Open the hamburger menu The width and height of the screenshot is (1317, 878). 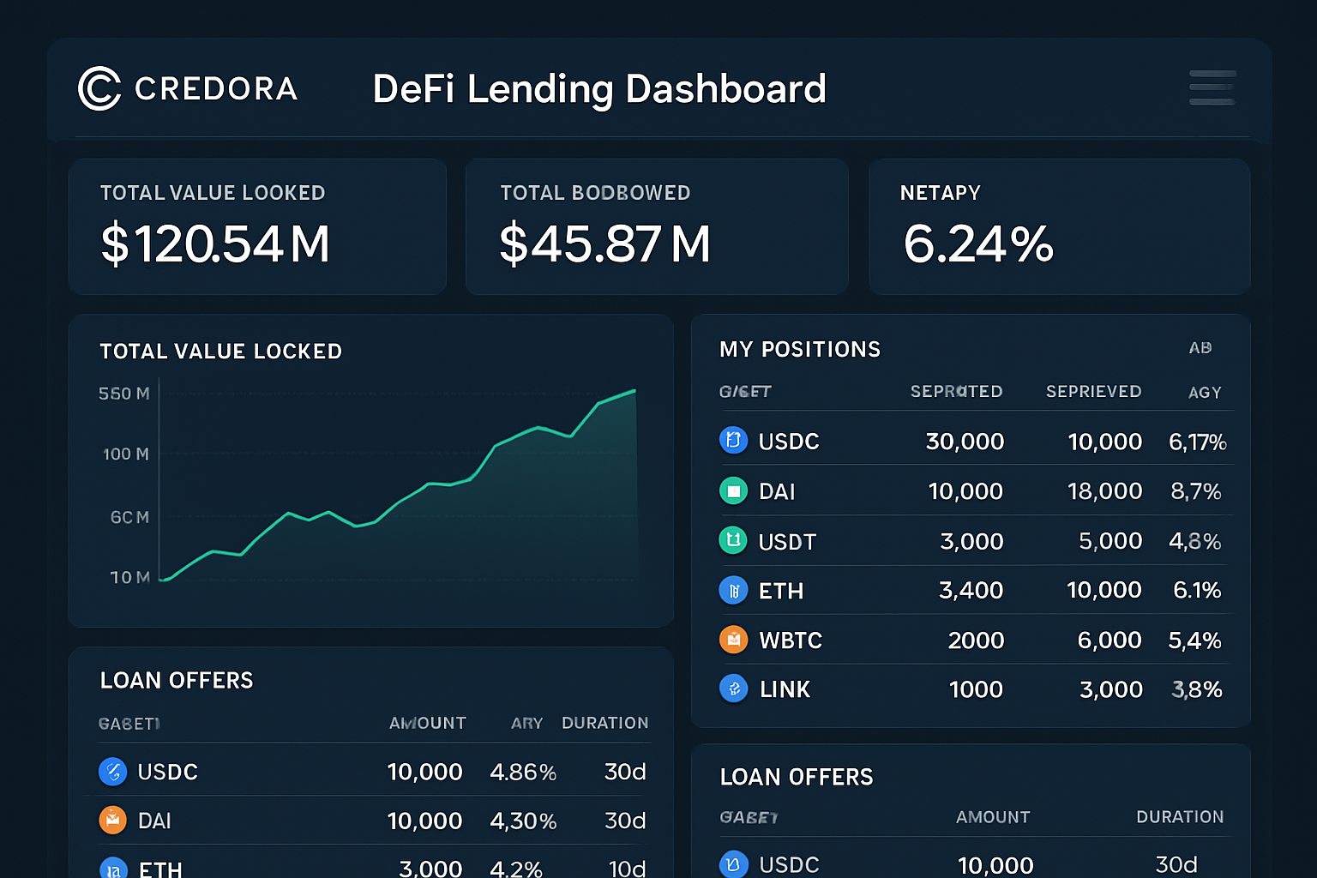coord(1212,87)
